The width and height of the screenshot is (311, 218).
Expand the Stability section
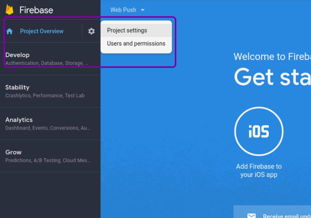coord(50,91)
